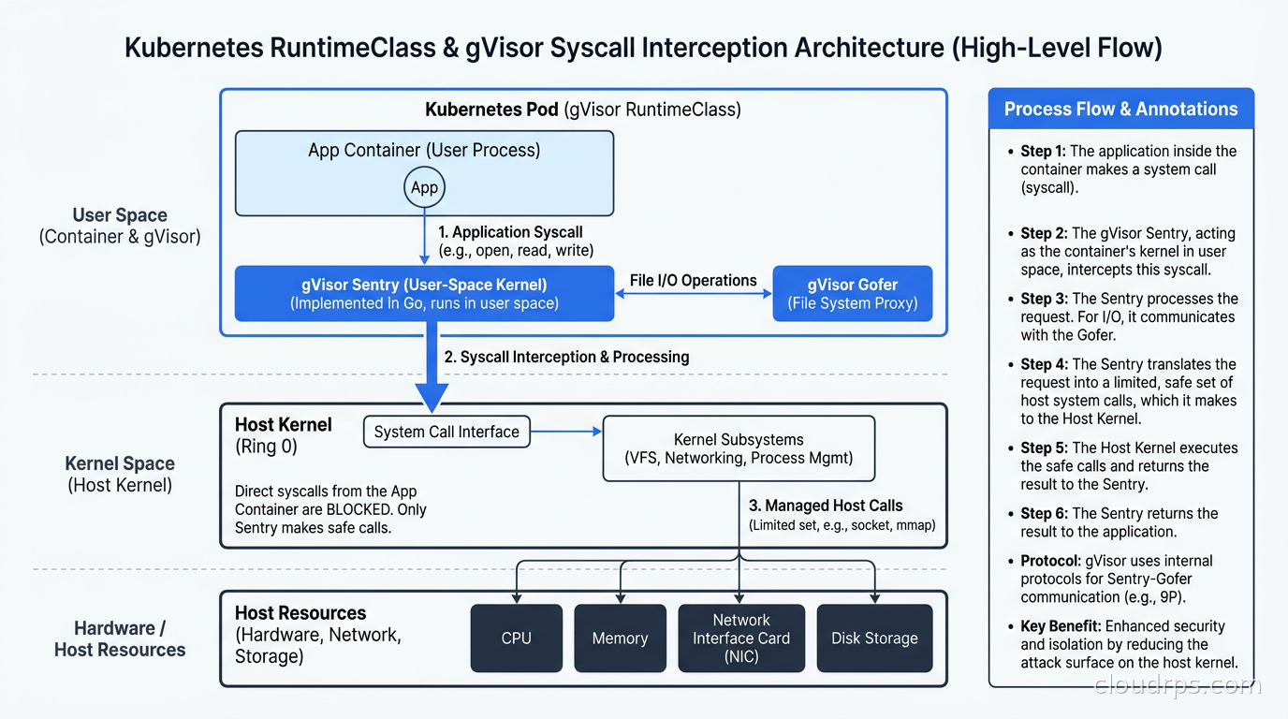
Task: Click the 'Host Resources' heading with hardware description
Action: [x=318, y=635]
